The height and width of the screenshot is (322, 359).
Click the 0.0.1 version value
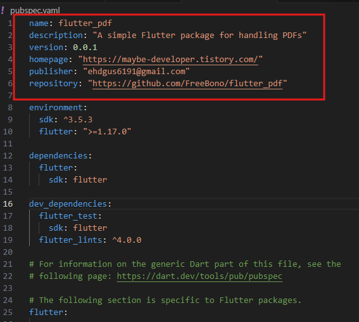tap(85, 47)
